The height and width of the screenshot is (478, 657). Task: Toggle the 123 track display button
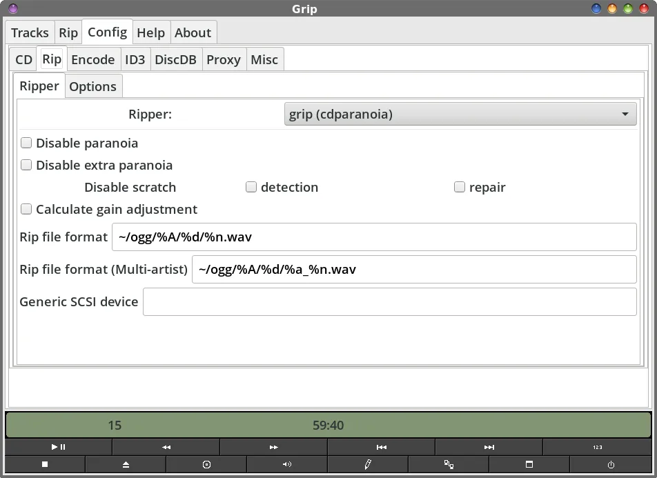pyautogui.click(x=598, y=447)
